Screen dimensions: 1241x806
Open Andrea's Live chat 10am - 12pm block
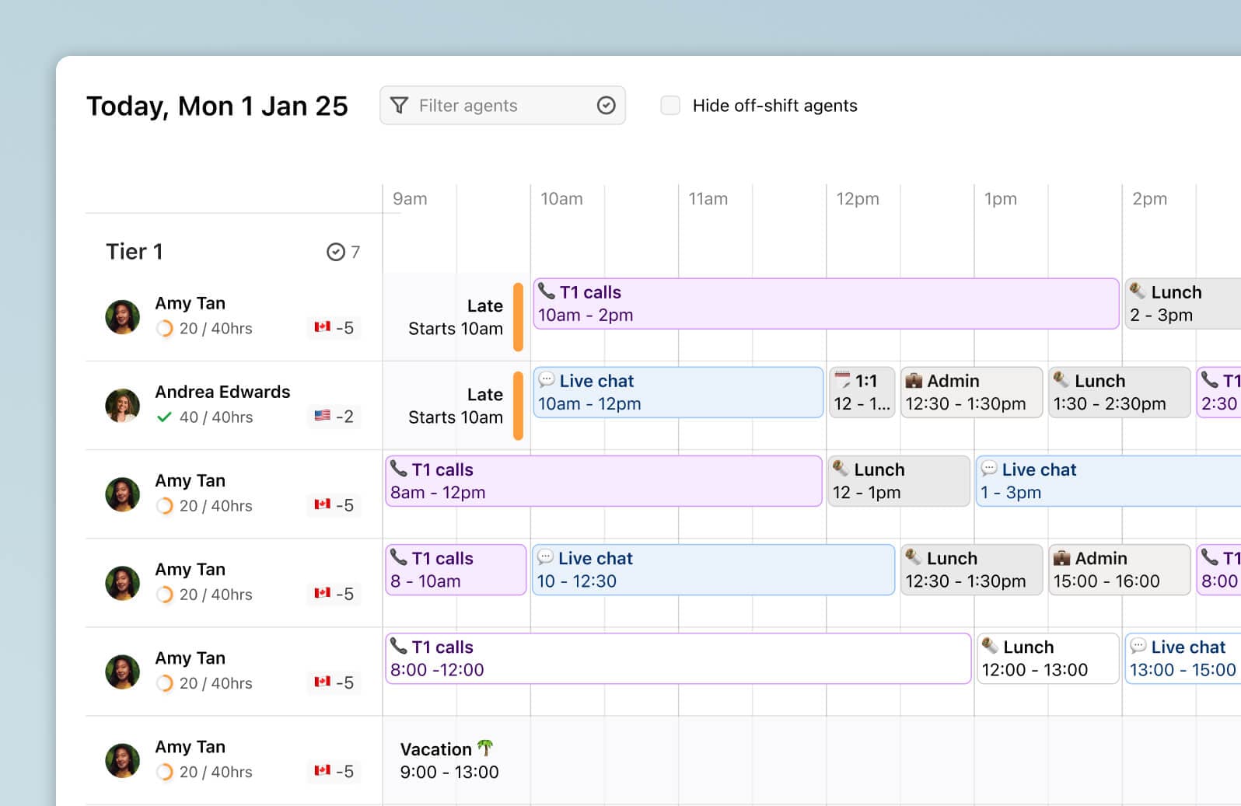[x=677, y=393]
